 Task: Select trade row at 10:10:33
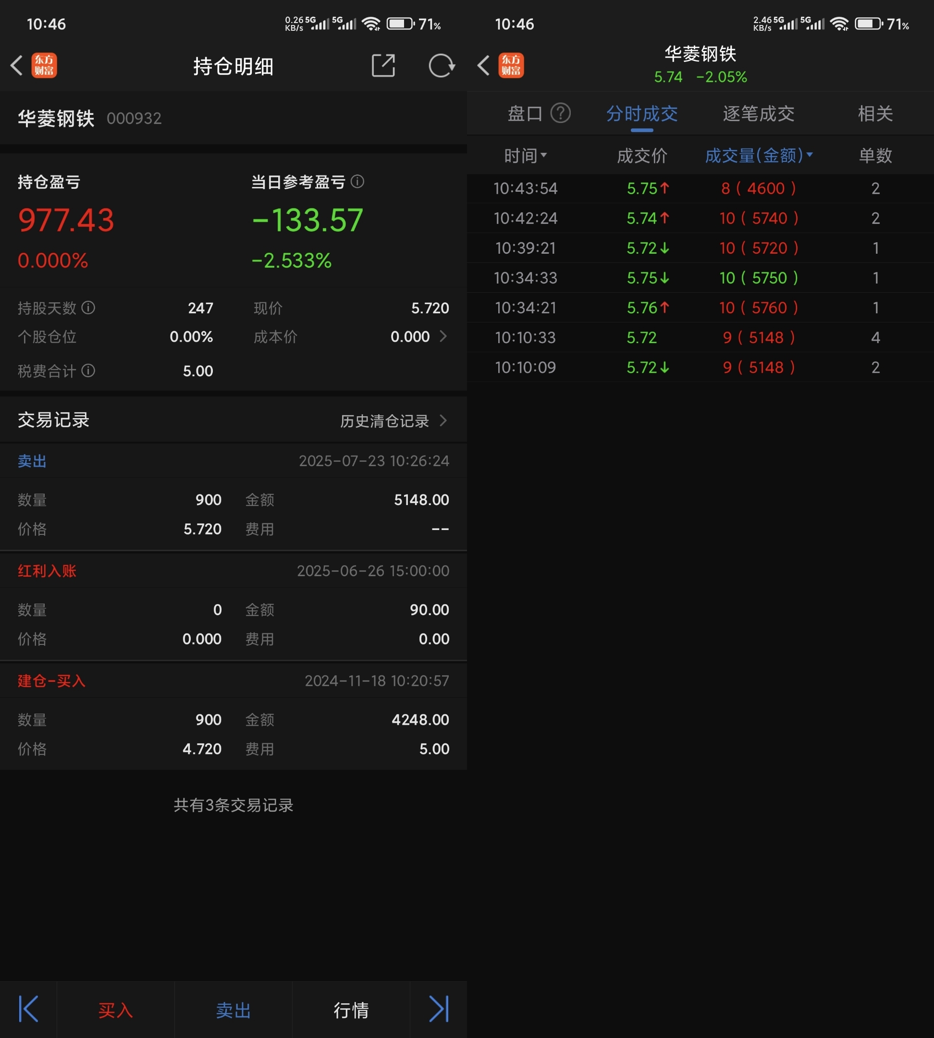click(700, 337)
